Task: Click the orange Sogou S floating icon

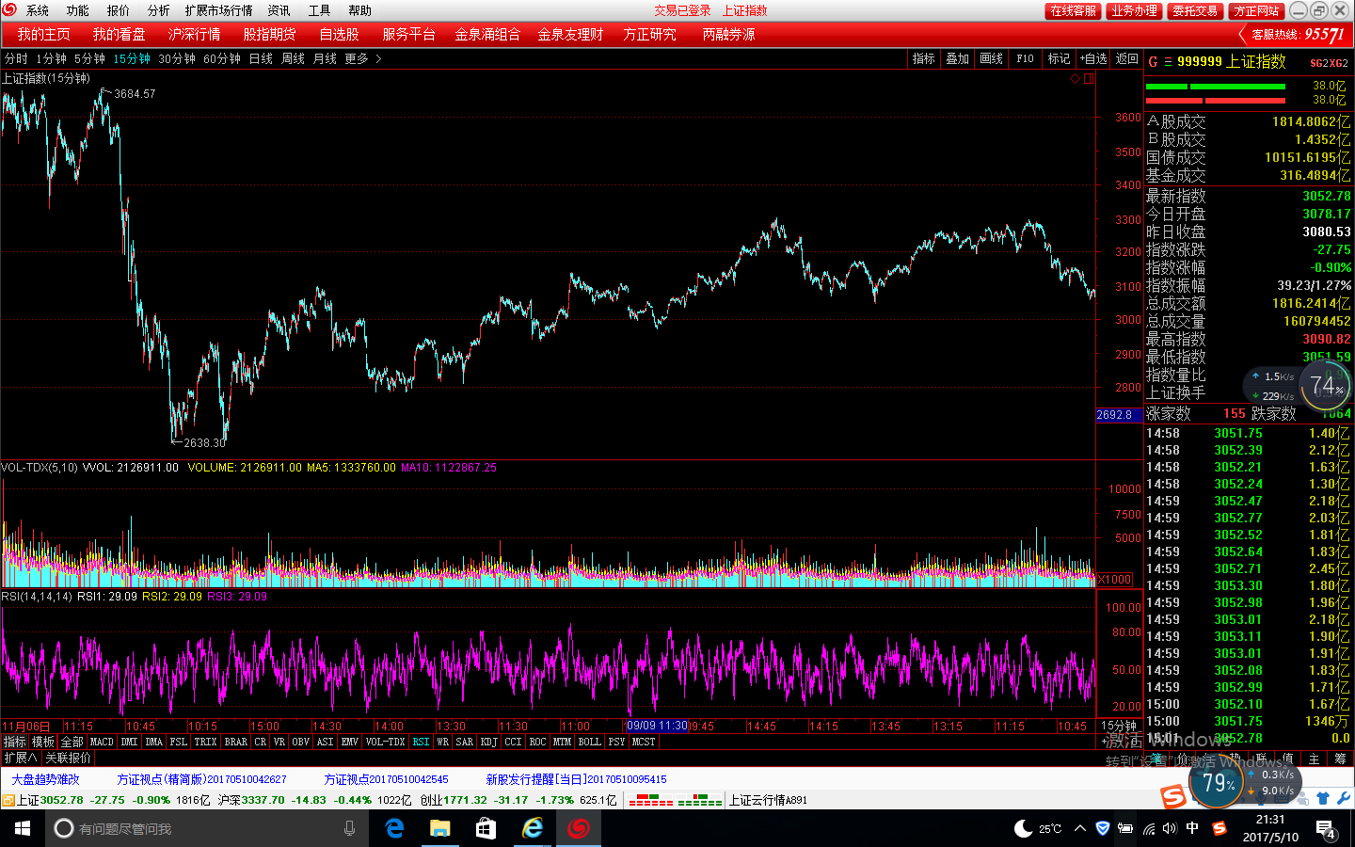Action: click(1172, 796)
